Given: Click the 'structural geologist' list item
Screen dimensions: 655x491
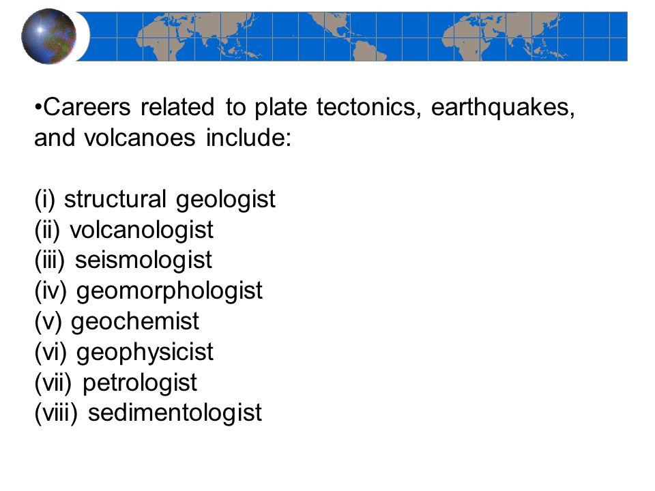Looking at the screenshot, I should click(x=155, y=199).
